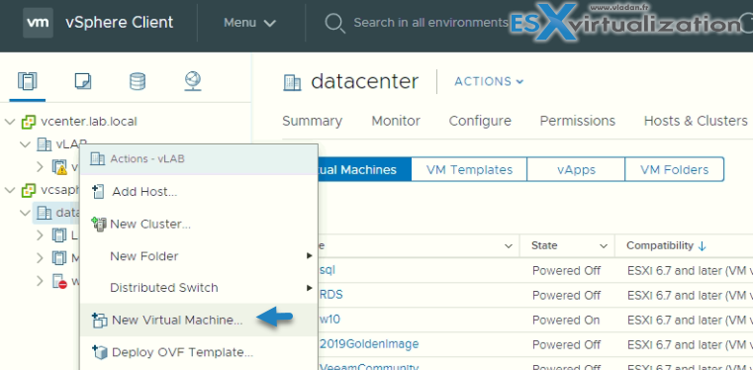Open the Configure tab

[x=480, y=121]
